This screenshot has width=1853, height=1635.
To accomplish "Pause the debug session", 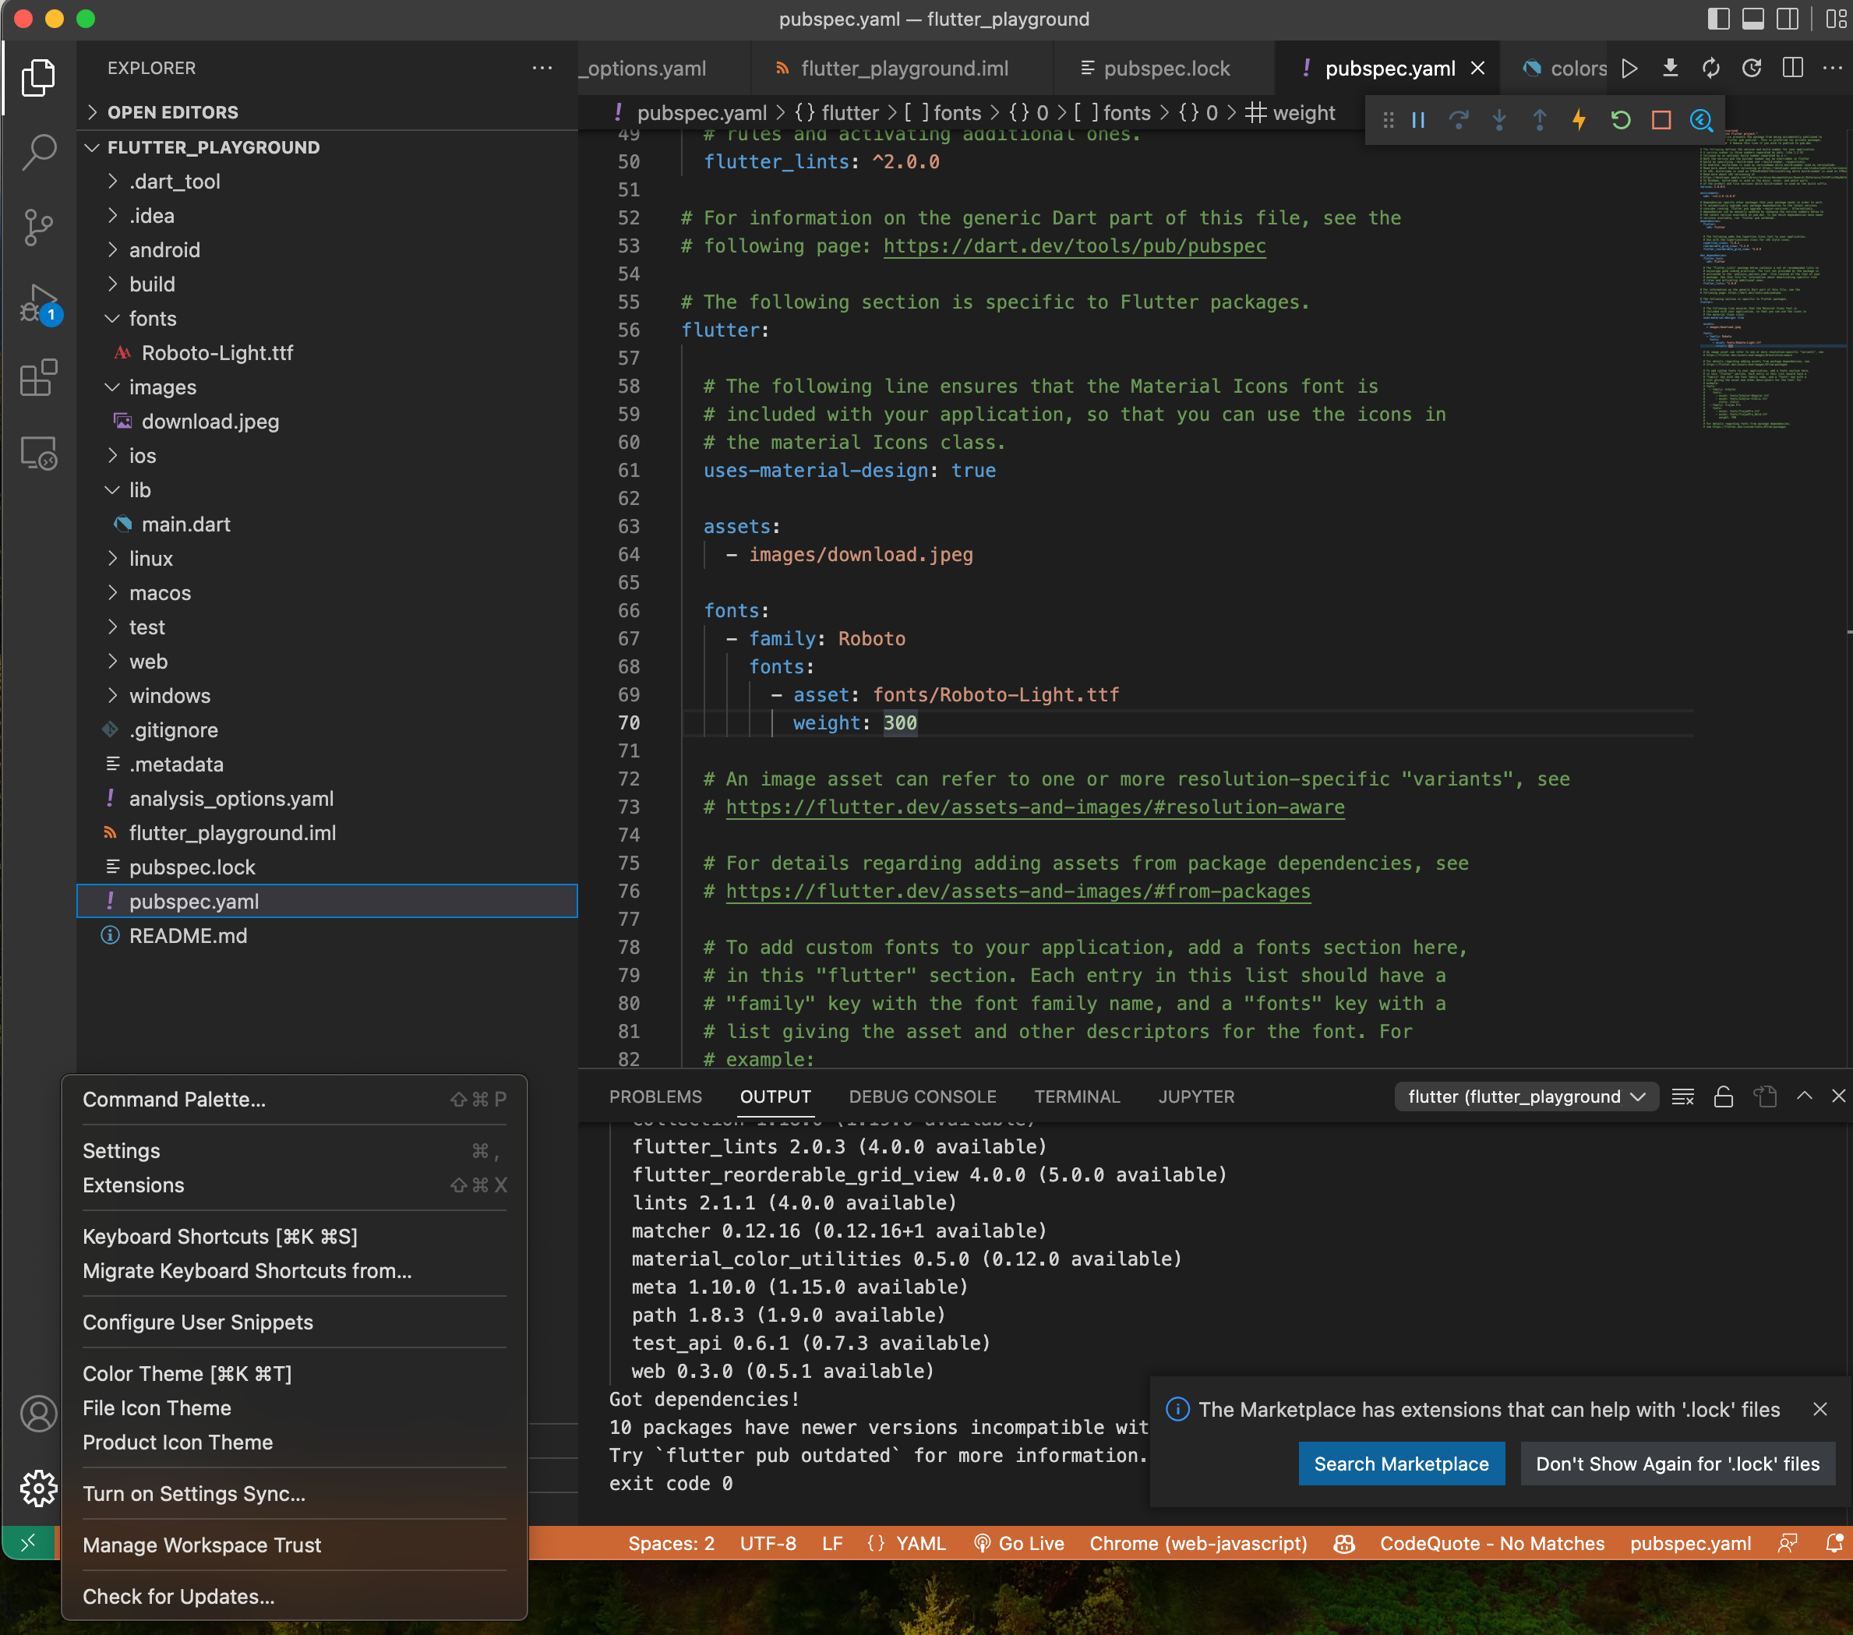I will point(1419,120).
